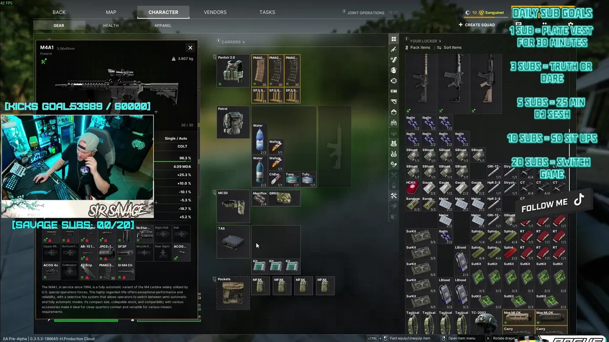Click the CARRIERS info icon
The image size is (609, 342).
218,41
